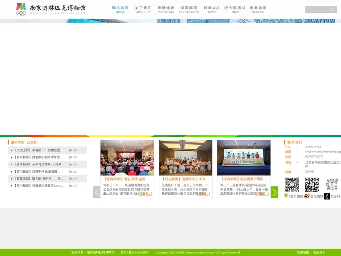341x256 pixels.
Task: Click the Nanjing Olympic Museum logo
Action: [51, 9]
